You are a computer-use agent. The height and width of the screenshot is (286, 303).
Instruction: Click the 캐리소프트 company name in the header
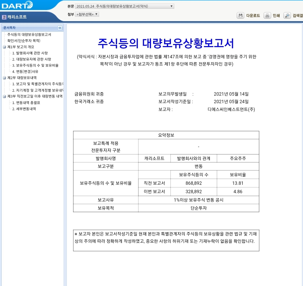tap(17, 17)
